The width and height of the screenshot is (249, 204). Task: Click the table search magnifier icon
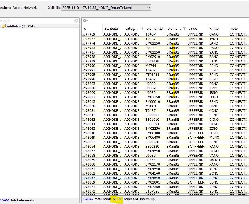click(85, 21)
